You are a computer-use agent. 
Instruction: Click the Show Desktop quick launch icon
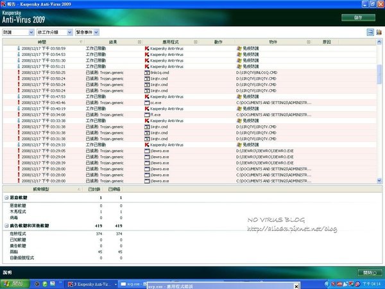[x=53, y=284]
